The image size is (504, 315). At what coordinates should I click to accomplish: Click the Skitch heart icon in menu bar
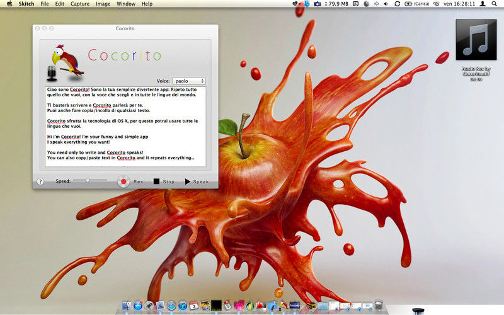pyautogui.click(x=295, y=4)
